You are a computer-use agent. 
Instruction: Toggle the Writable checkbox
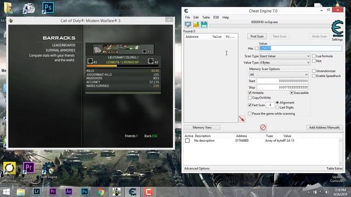pyautogui.click(x=250, y=92)
